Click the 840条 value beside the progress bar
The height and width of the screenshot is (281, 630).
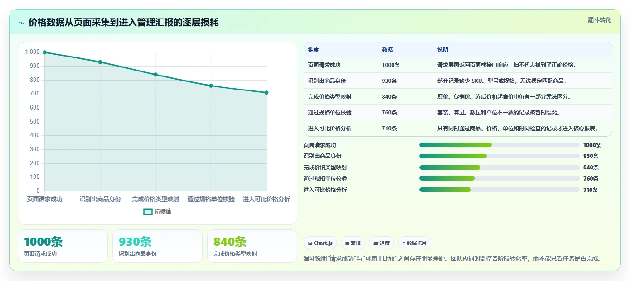[x=591, y=167]
